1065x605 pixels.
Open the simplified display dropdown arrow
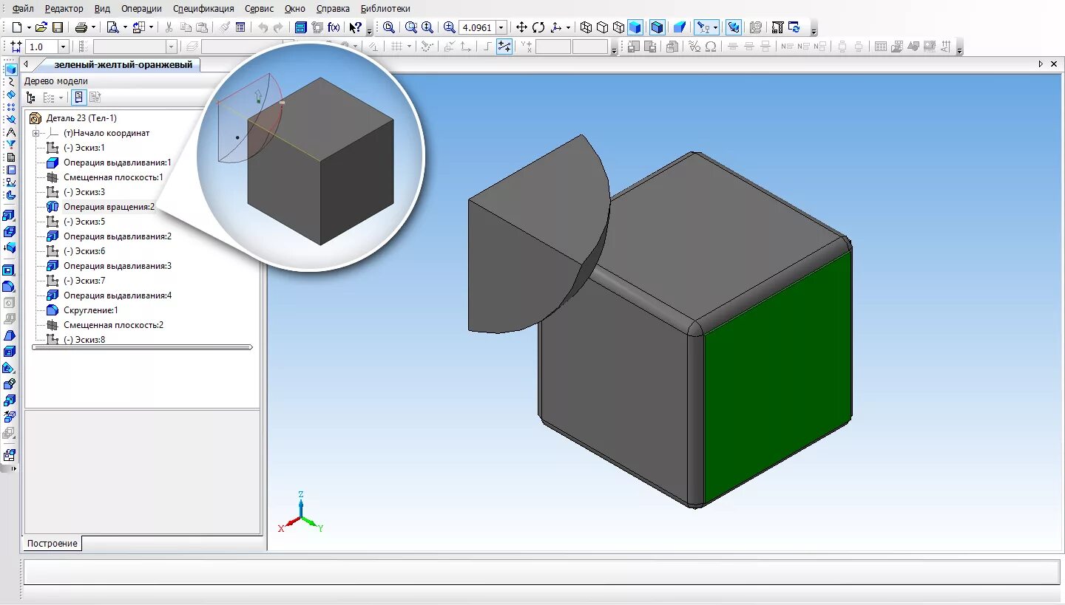[x=715, y=27]
